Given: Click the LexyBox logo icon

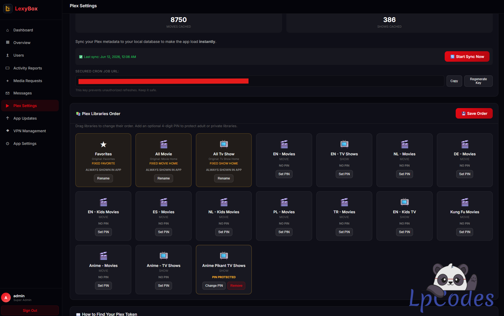Looking at the screenshot, I should [x=8, y=9].
